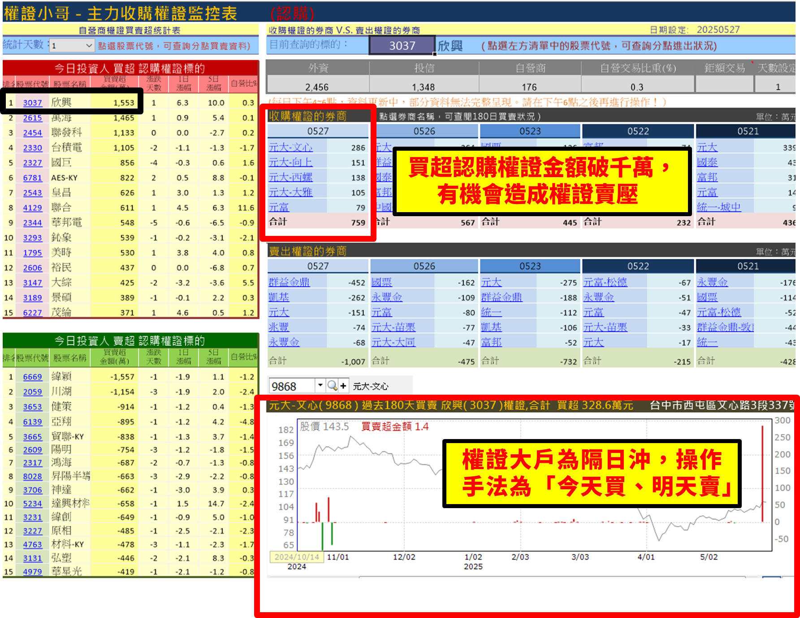Select the 天數設定 value cell showing 1
800x618 pixels.
pos(778,87)
